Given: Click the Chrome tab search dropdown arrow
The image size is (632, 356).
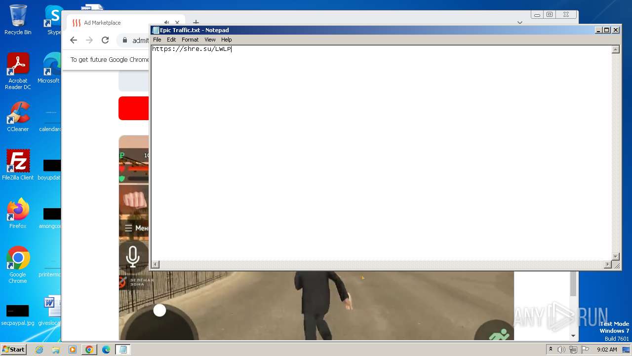Looking at the screenshot, I should pyautogui.click(x=519, y=23).
